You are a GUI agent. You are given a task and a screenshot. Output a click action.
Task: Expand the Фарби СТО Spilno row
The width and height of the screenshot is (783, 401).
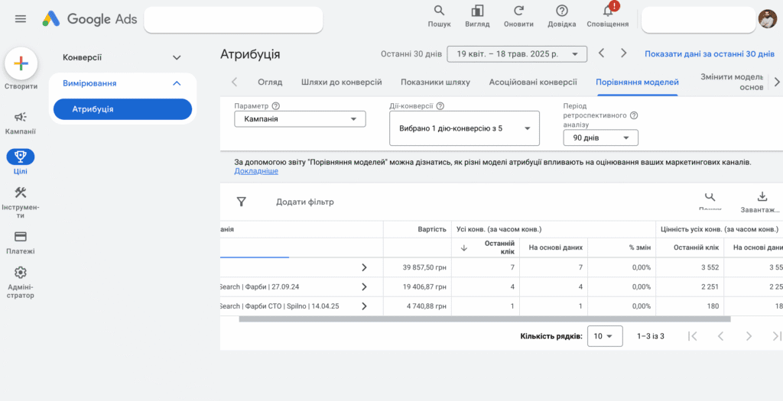pyautogui.click(x=364, y=306)
